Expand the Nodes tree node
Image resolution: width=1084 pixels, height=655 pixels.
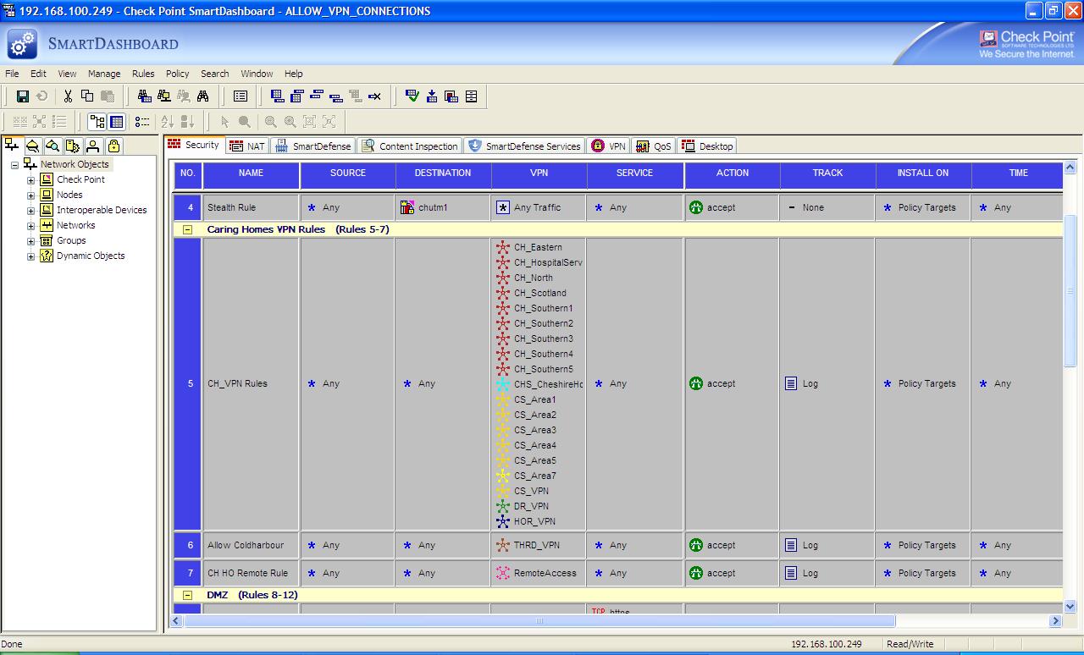pos(31,195)
